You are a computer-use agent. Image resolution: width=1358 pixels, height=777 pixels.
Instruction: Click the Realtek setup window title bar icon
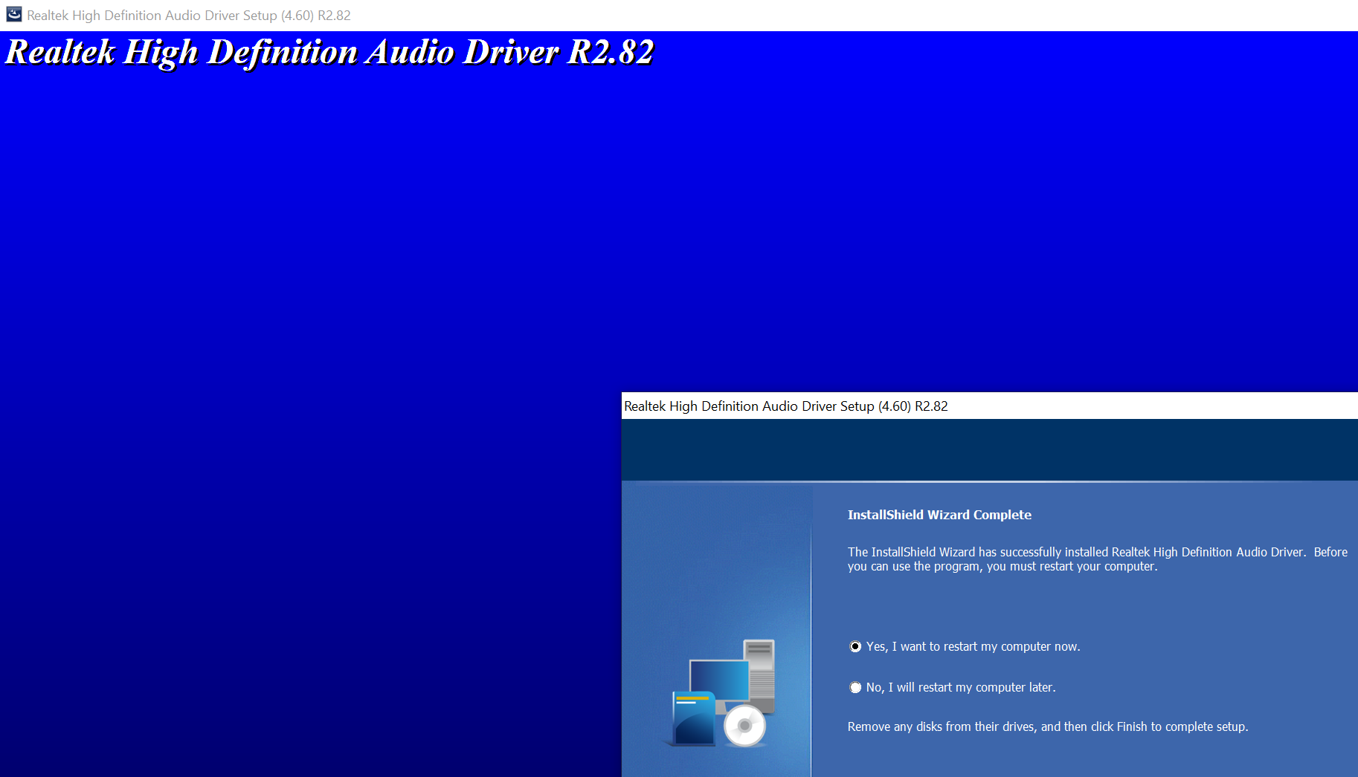14,14
